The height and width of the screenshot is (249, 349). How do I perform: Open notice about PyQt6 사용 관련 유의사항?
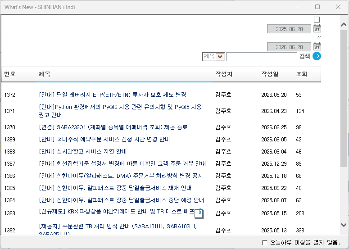(120, 111)
